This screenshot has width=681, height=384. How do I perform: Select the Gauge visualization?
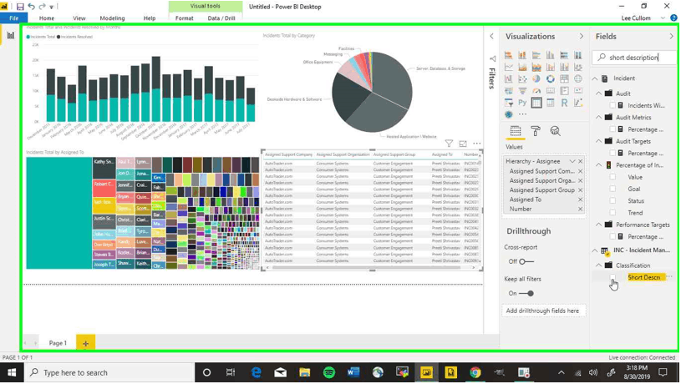(x=536, y=91)
